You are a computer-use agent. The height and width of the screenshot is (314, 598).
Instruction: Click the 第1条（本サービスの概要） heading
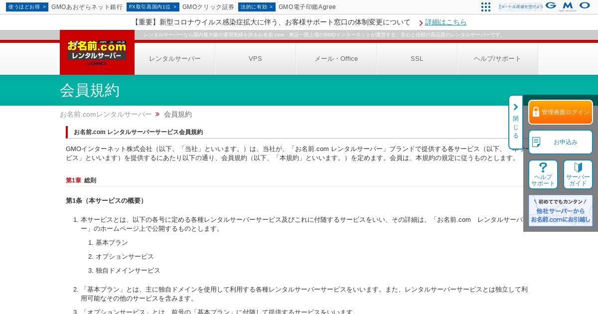pyautogui.click(x=106, y=201)
